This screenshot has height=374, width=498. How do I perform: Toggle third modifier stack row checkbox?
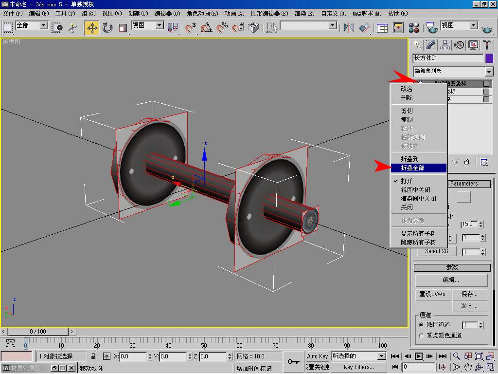[x=486, y=99]
